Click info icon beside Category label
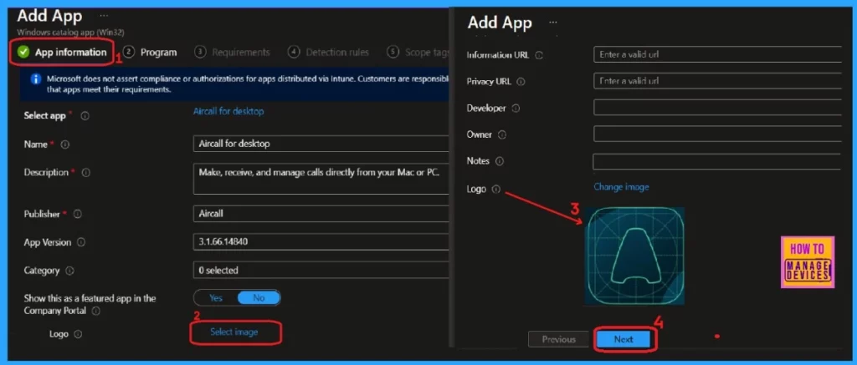857x365 pixels. 69,271
